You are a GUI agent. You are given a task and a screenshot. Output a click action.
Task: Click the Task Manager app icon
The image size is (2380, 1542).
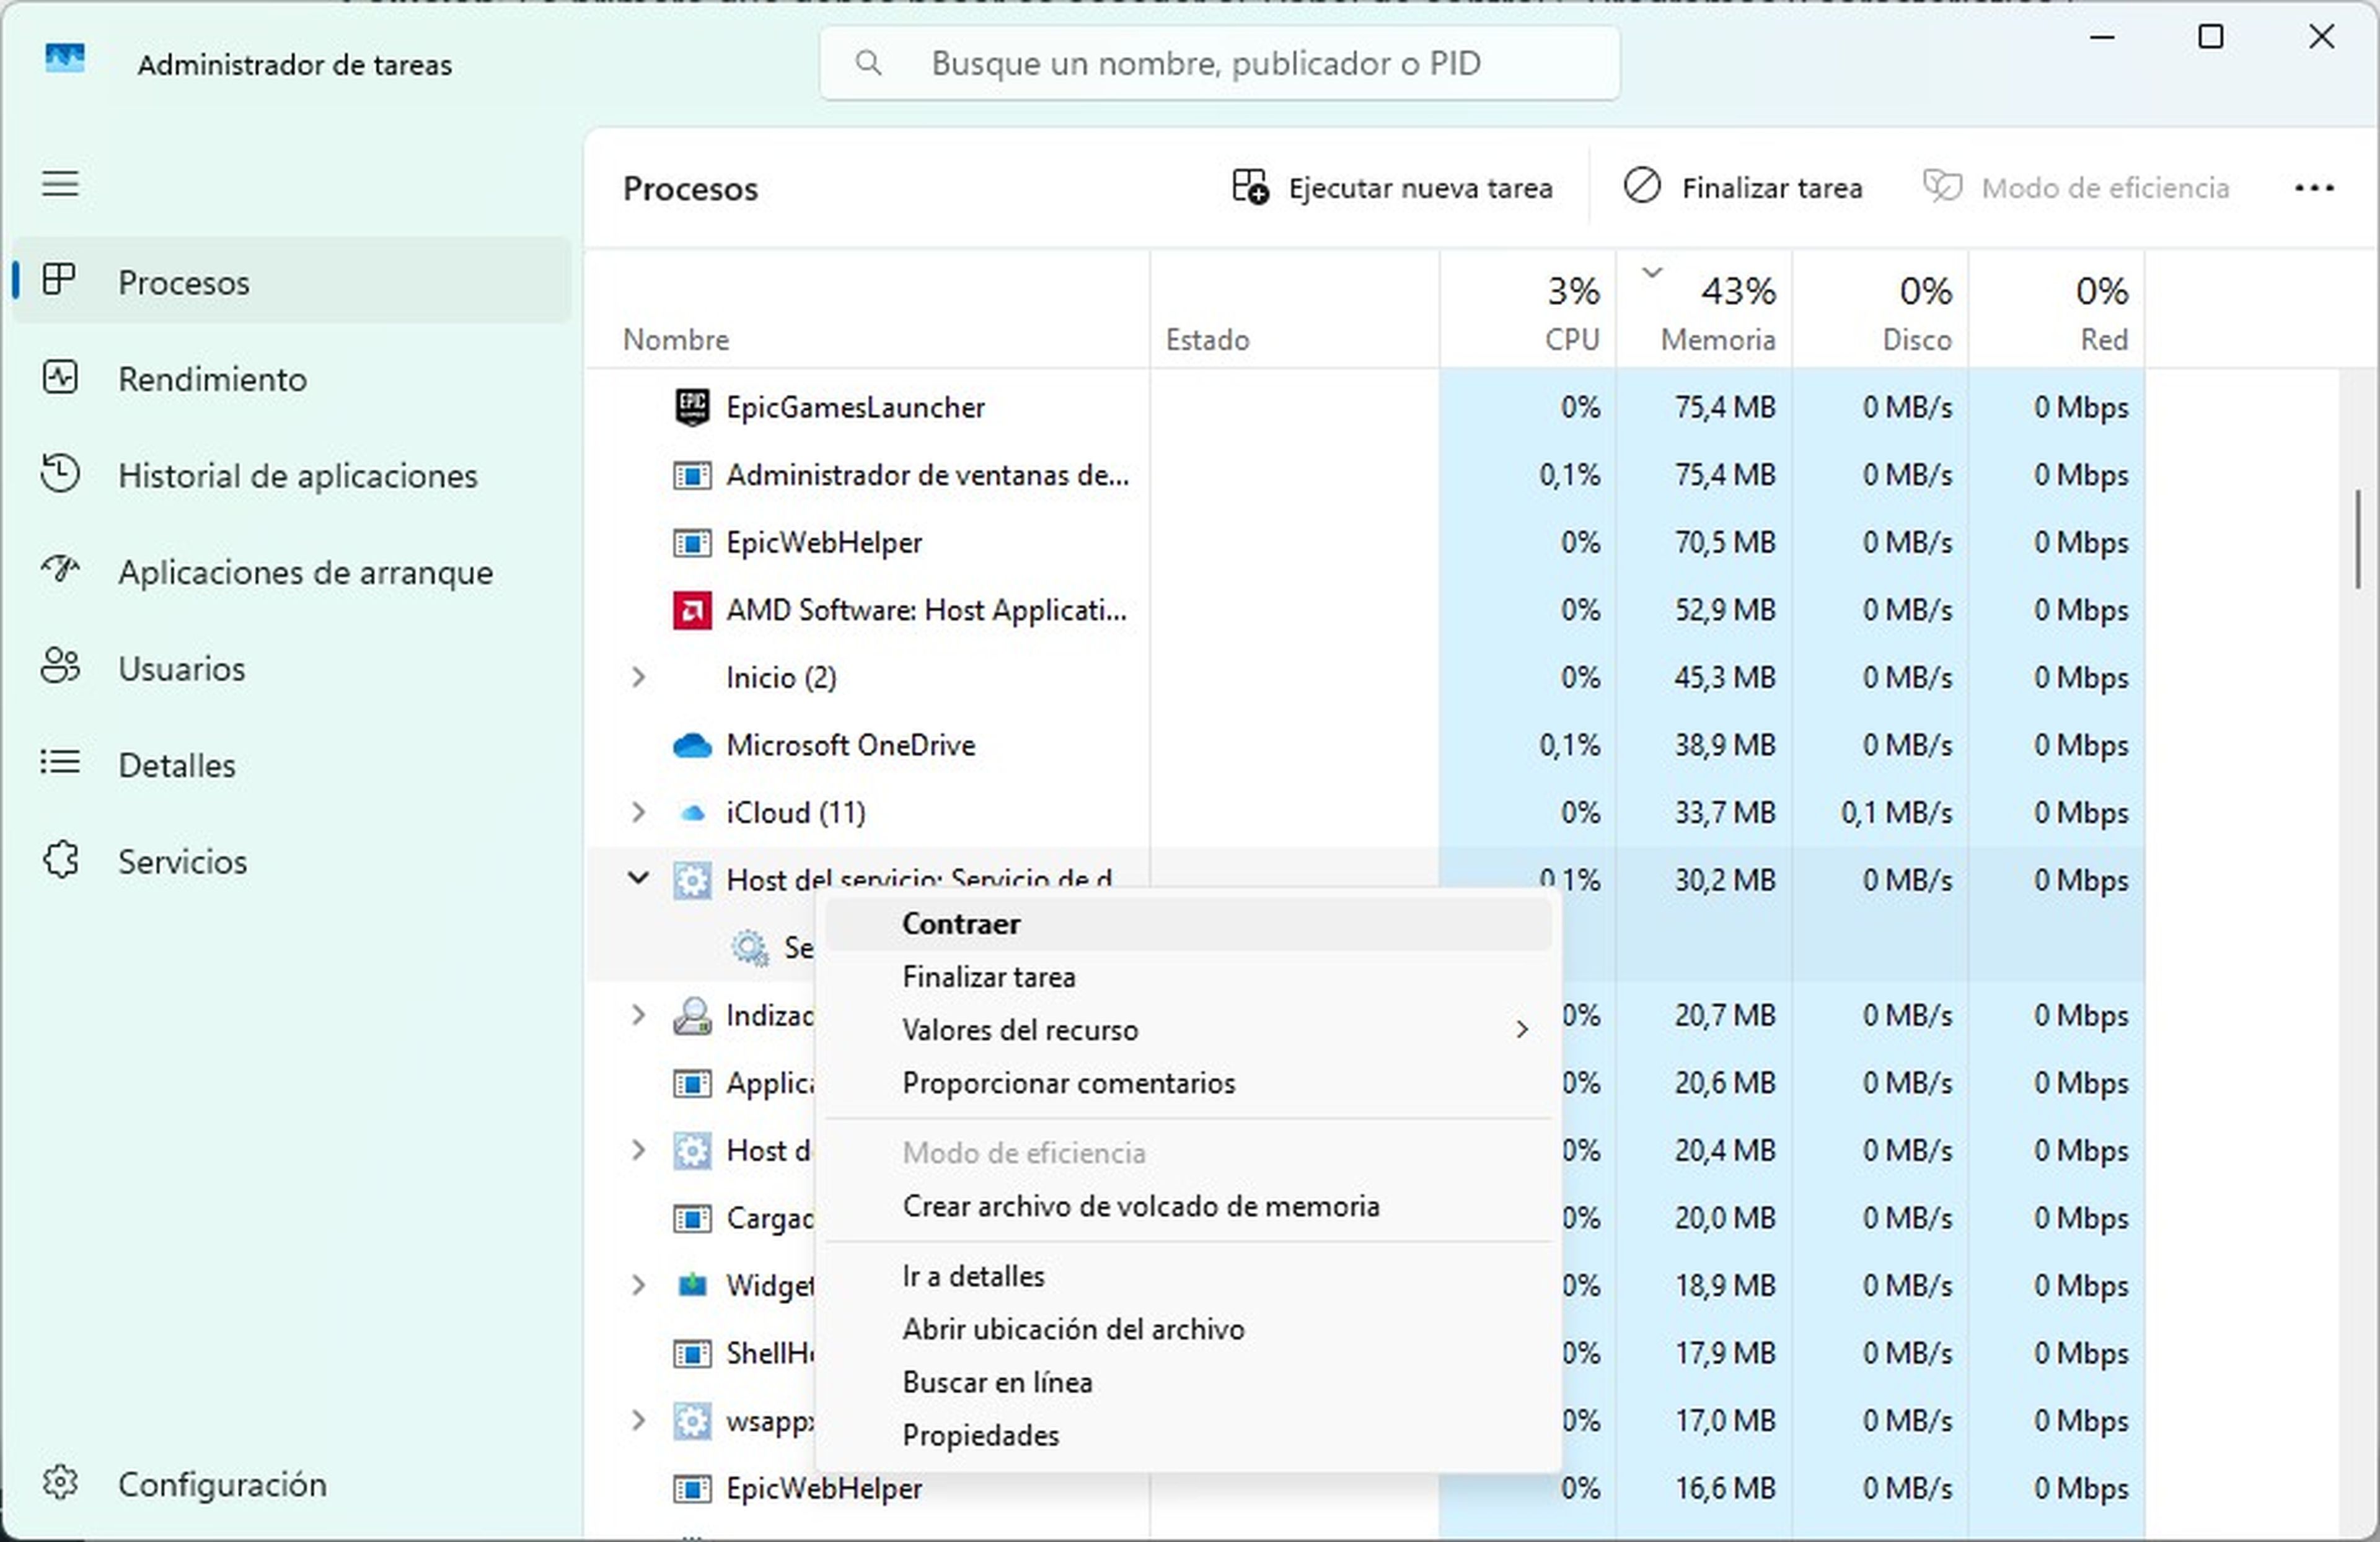65,59
